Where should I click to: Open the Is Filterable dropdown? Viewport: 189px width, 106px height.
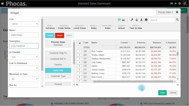(24, 57)
